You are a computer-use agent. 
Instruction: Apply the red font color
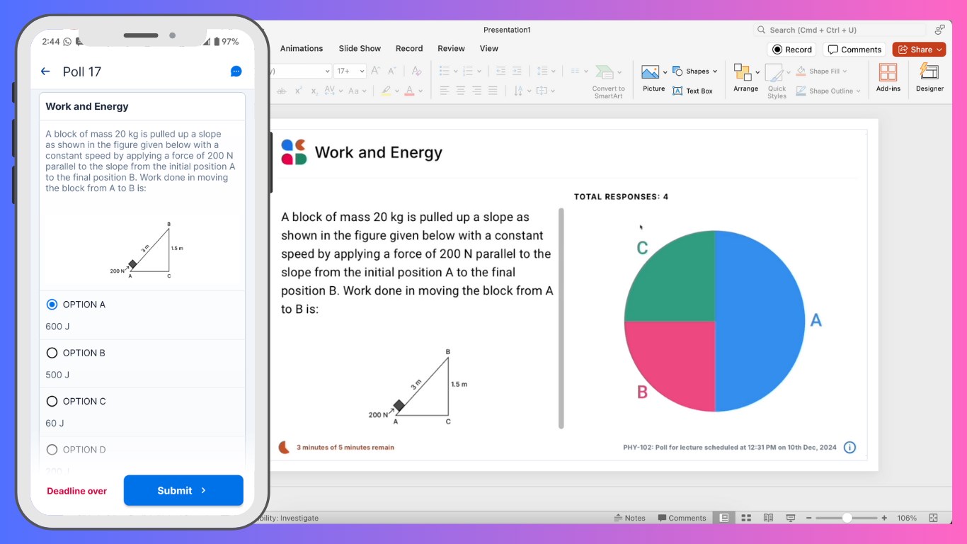(x=408, y=91)
